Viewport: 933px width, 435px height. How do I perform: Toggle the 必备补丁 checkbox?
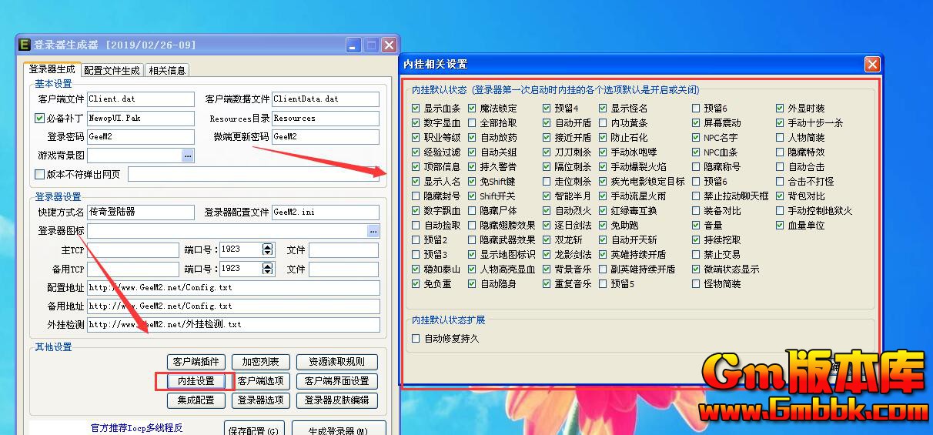pyautogui.click(x=40, y=119)
